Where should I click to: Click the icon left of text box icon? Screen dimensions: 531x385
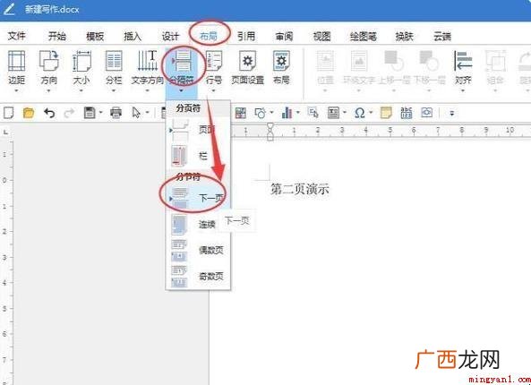pos(313,113)
